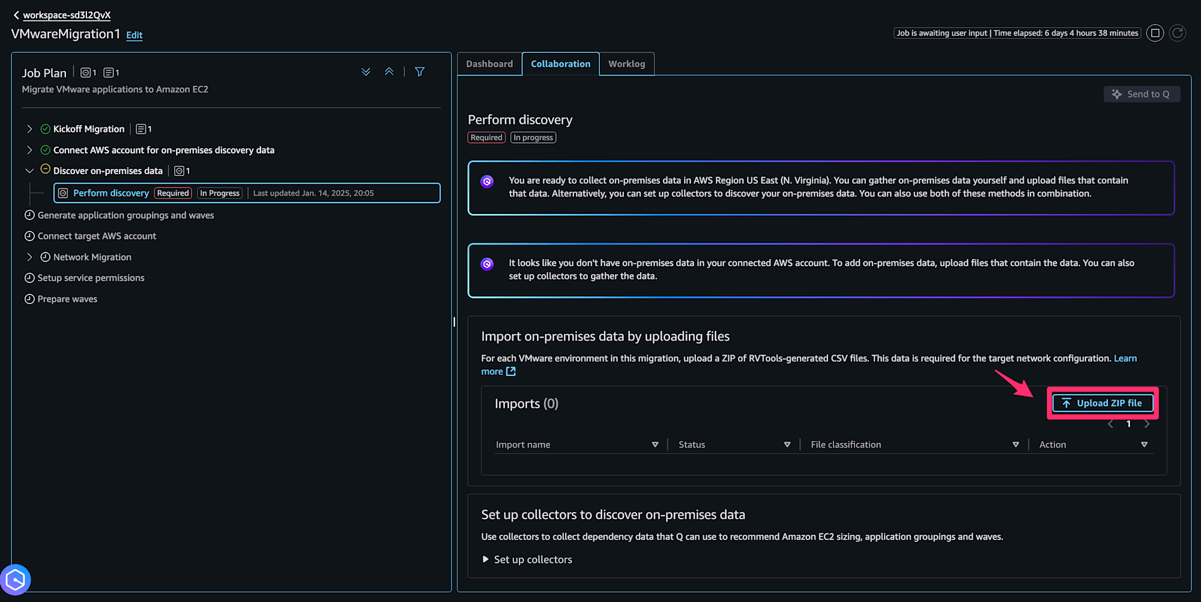Sort by Import name column

(x=655, y=445)
